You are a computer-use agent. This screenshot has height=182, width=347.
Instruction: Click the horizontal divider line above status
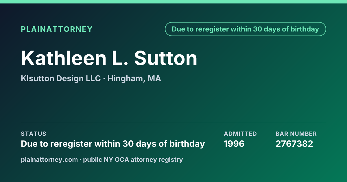(x=173, y=122)
